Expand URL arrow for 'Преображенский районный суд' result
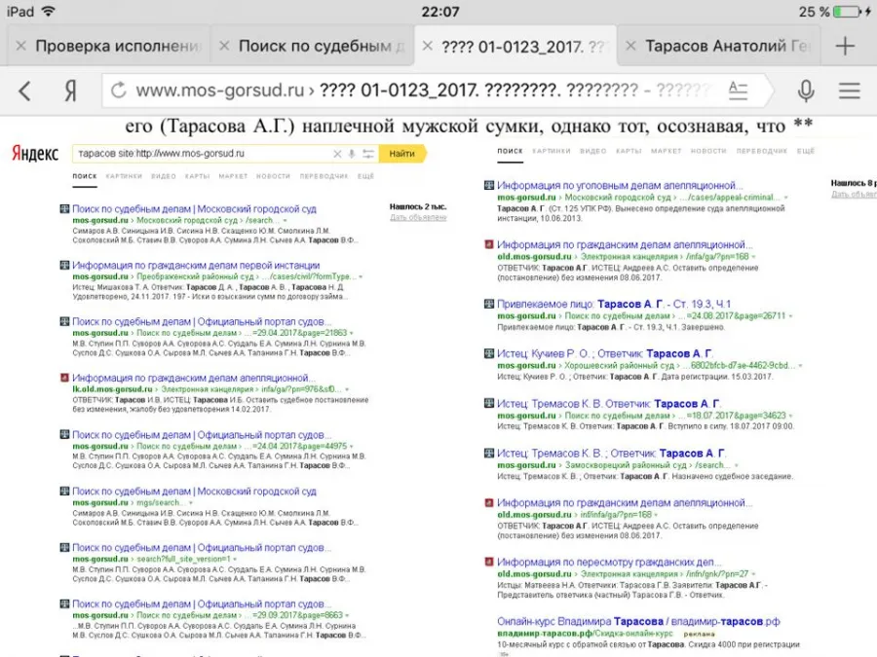Image resolution: width=877 pixels, height=657 pixels. (361, 277)
